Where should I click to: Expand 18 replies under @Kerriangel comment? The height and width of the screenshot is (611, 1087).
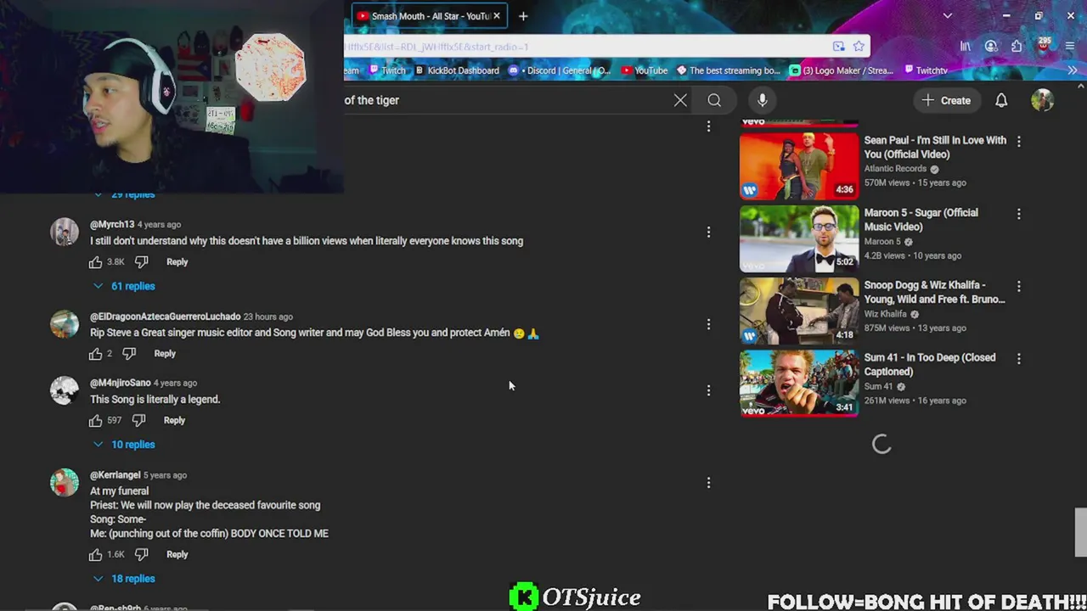coord(125,579)
